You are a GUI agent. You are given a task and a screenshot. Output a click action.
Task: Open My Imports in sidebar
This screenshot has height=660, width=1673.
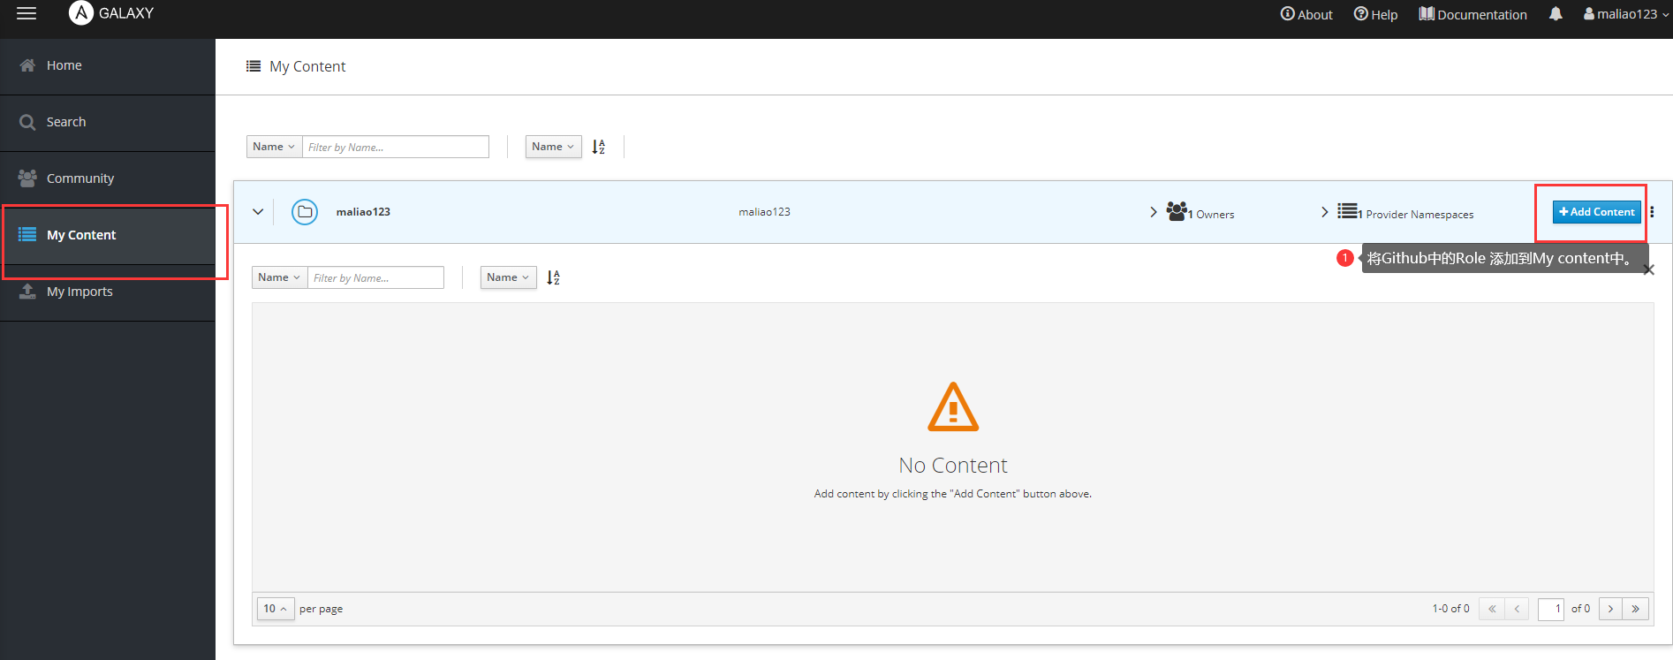click(x=108, y=292)
